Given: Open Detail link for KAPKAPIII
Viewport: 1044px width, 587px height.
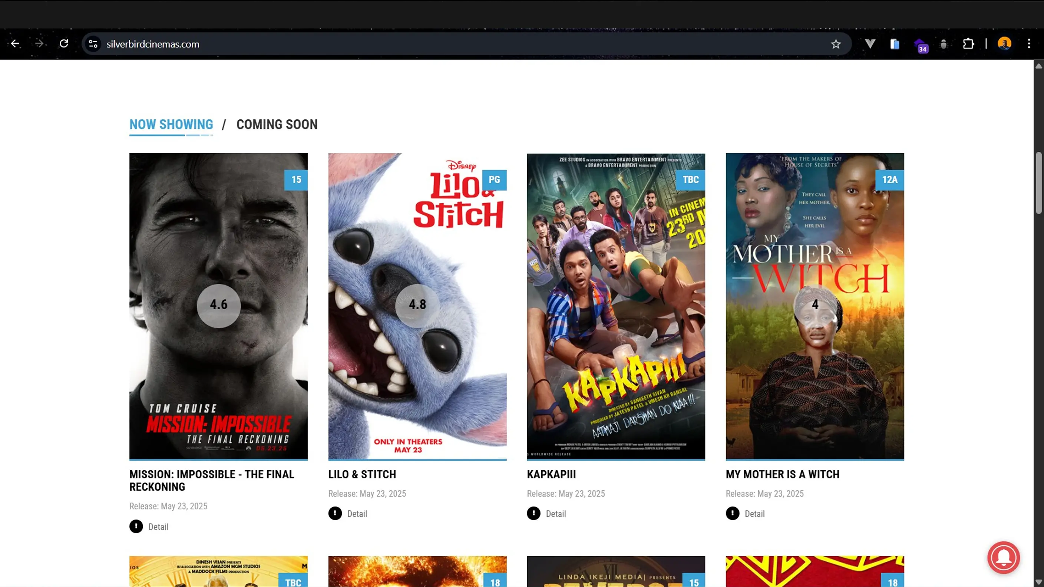Looking at the screenshot, I should tap(556, 514).
